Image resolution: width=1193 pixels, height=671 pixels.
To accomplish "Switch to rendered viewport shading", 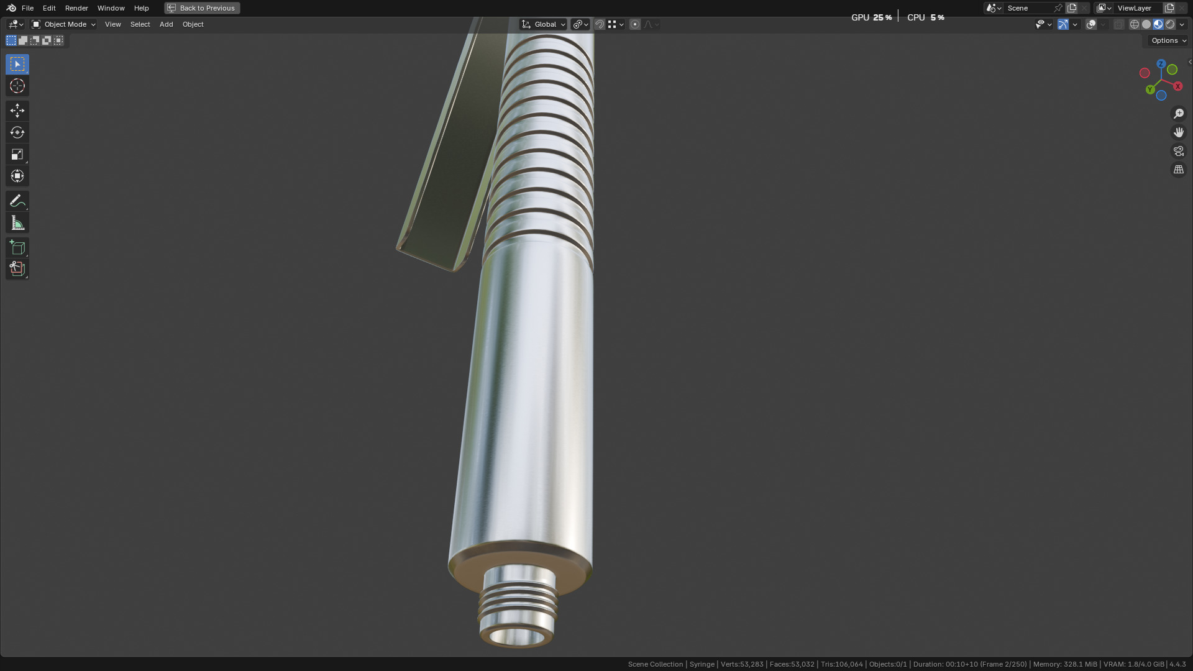I will [1170, 24].
